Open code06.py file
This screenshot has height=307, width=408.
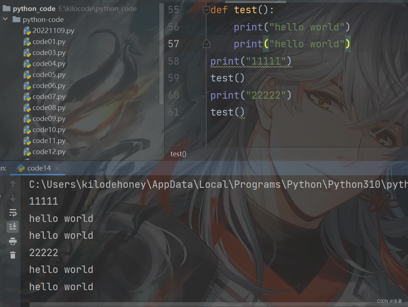pyautogui.click(x=49, y=86)
